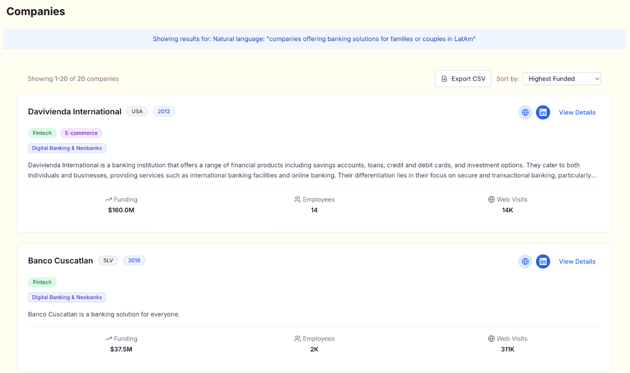Image resolution: width=630 pixels, height=373 pixels.
Task: View details for Davivienda International
Action: pos(577,112)
